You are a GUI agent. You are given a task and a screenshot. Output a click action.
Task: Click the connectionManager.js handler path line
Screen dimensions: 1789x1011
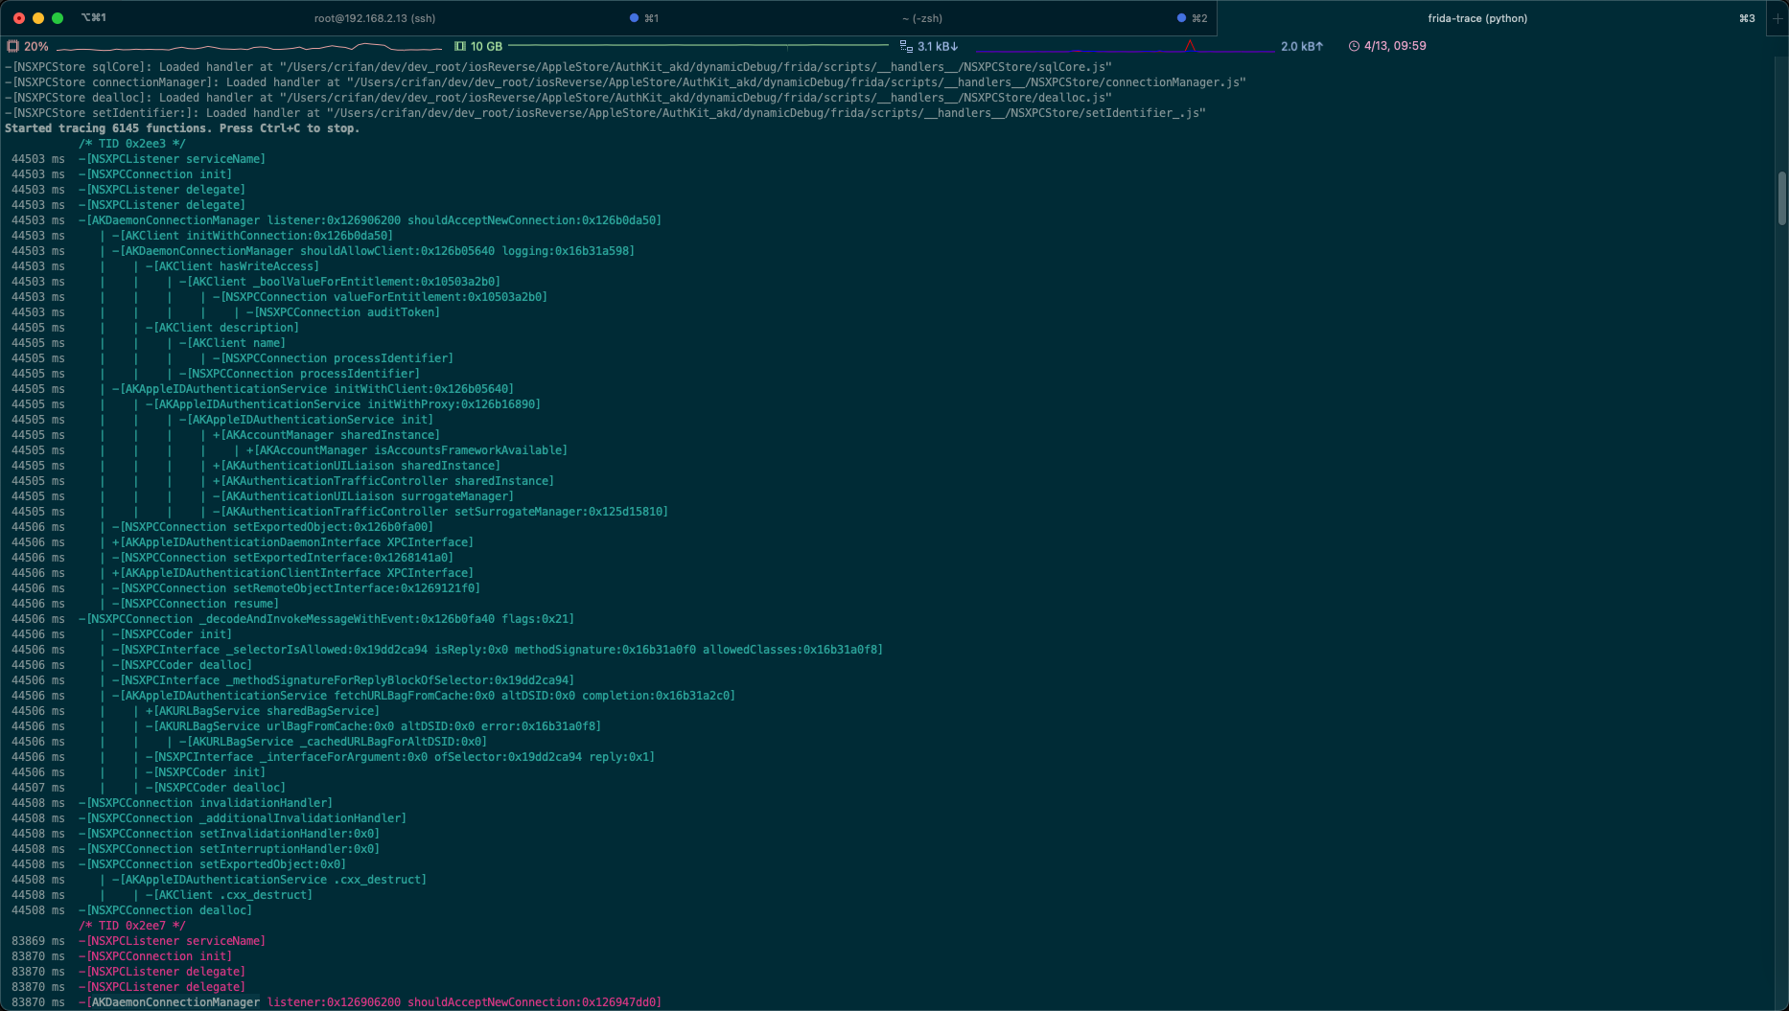point(625,82)
